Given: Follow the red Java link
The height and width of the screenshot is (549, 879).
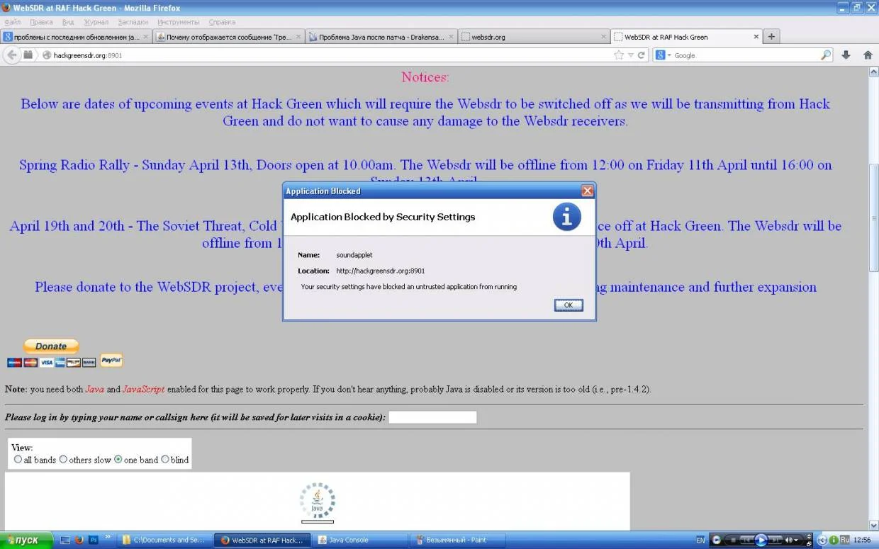Looking at the screenshot, I should 94,389.
